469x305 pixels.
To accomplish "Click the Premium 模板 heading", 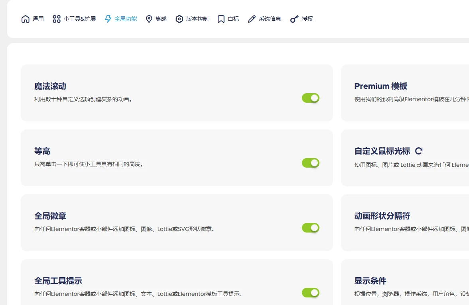I will click(380, 86).
